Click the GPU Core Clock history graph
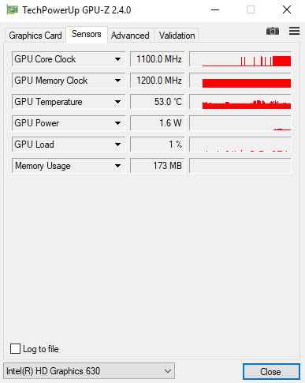This screenshot has width=305, height=383. click(240, 59)
